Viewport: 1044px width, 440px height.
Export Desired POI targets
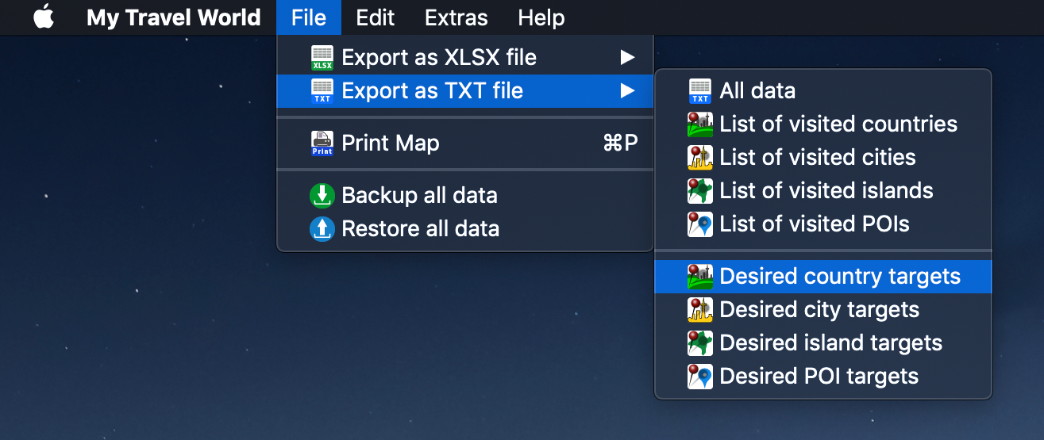pyautogui.click(x=823, y=377)
